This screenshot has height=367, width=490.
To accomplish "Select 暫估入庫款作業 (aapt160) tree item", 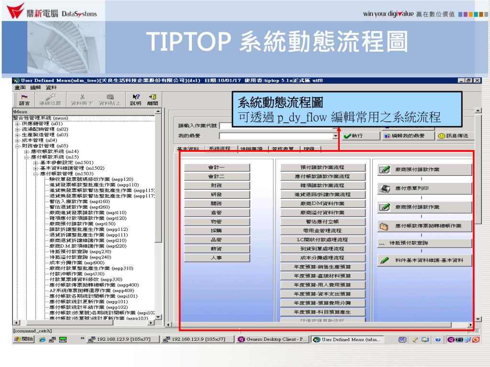I will 80,202.
